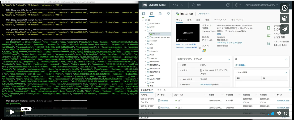Click the 詳細 link under VMware Tools

coord(219,34)
